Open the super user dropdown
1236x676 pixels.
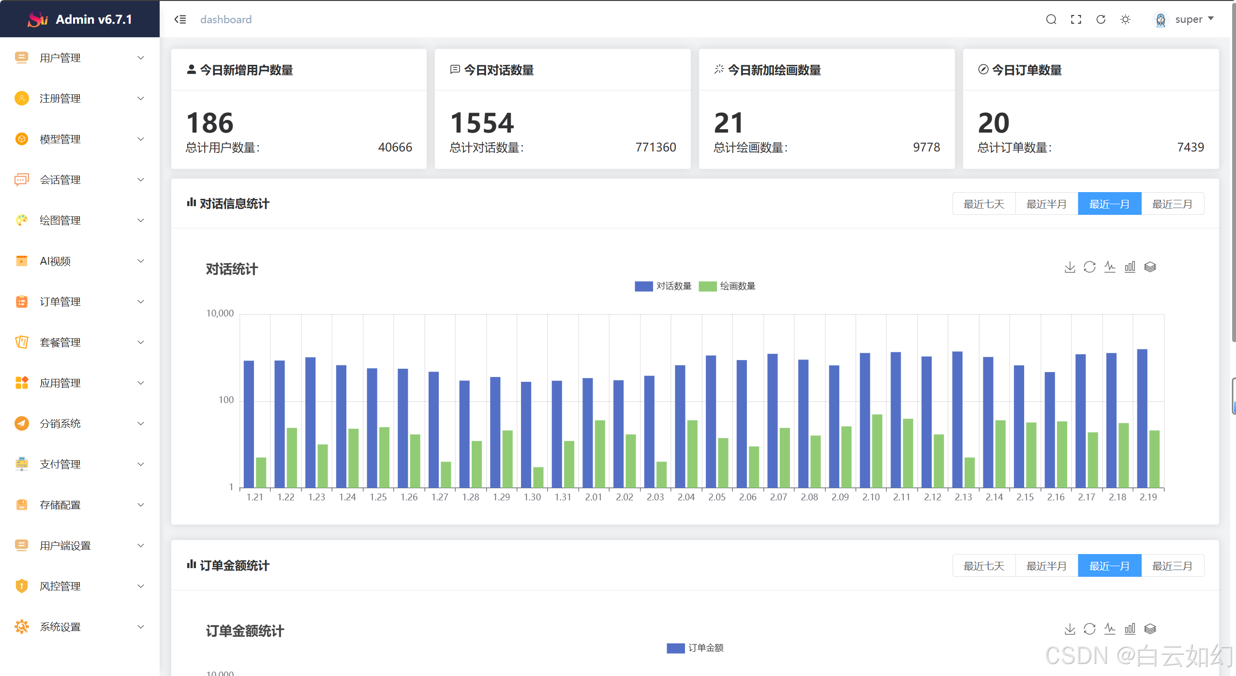point(1188,19)
